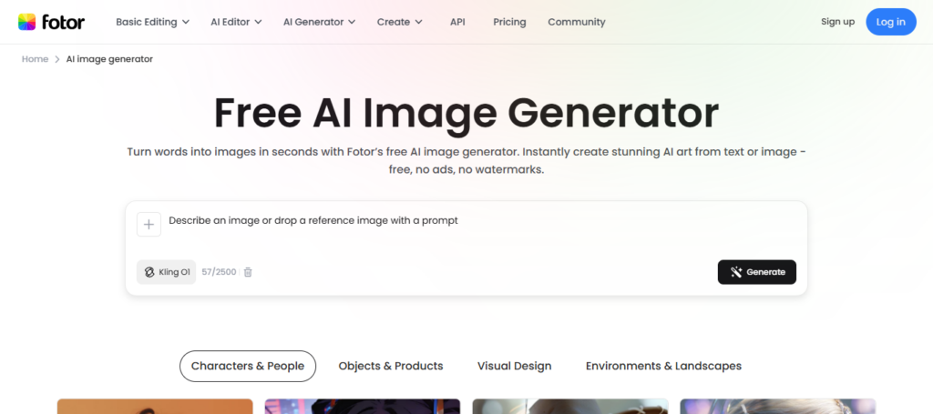Open the Community page
The width and height of the screenshot is (933, 414).
(x=577, y=22)
